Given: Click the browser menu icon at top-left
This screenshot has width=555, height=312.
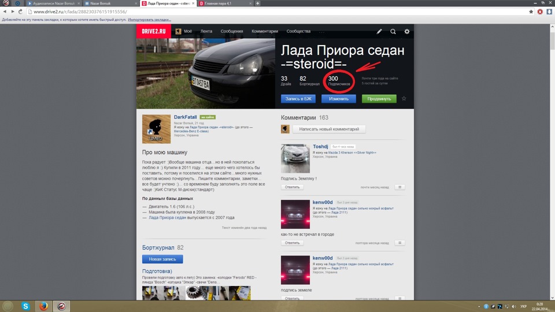Looking at the screenshot, I should point(6,3).
